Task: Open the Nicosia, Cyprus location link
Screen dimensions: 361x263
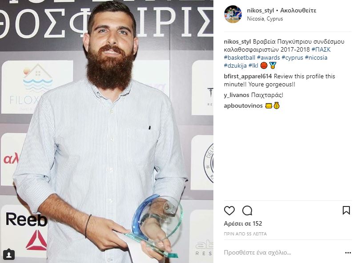Action: 265,19
